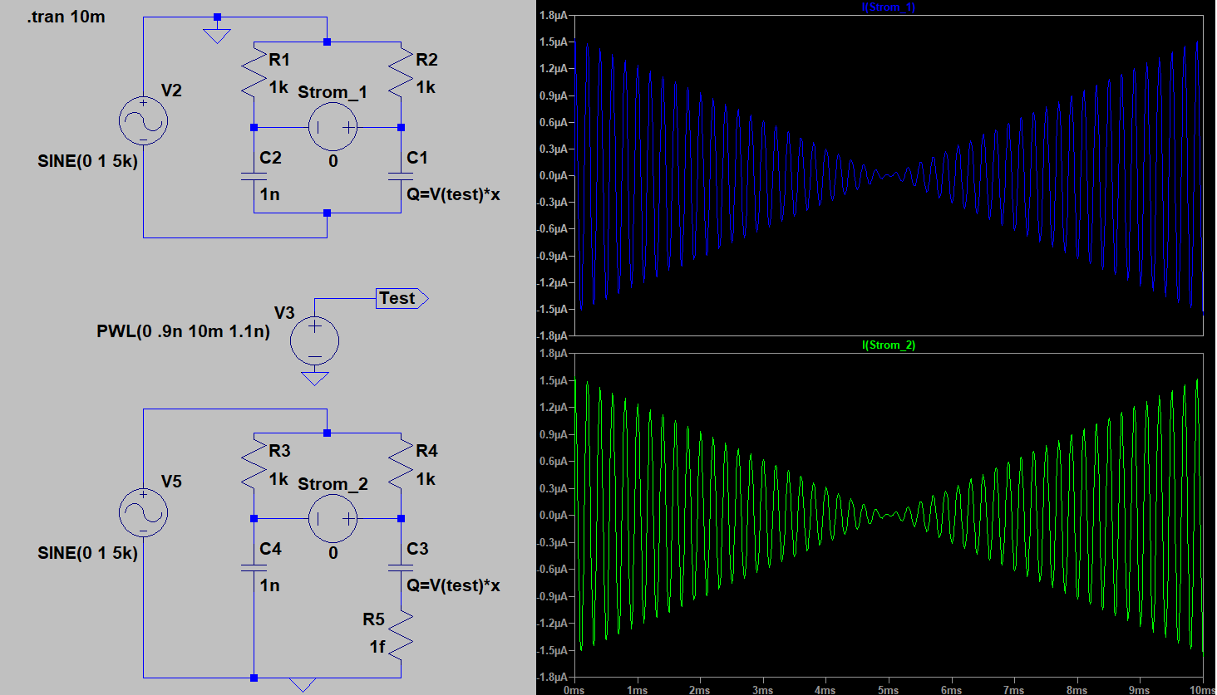
Task: Click the SINE(0 1 5k) value of V2
Action: tap(87, 161)
